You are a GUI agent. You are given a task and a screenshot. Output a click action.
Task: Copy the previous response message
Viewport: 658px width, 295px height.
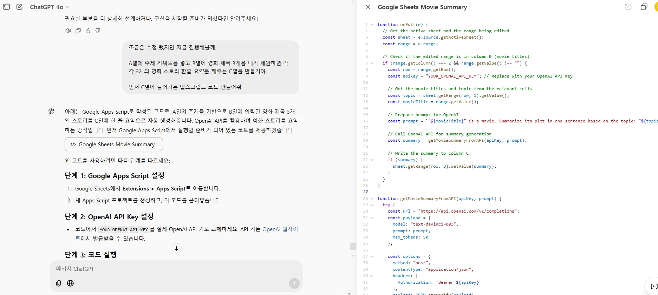click(x=78, y=31)
